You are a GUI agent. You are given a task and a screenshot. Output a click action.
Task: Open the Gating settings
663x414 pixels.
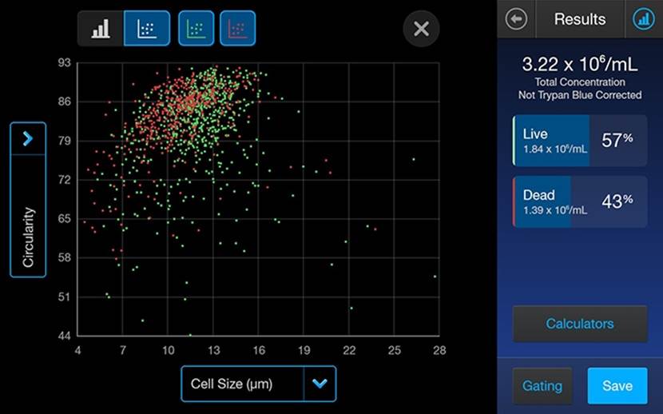[x=542, y=385]
